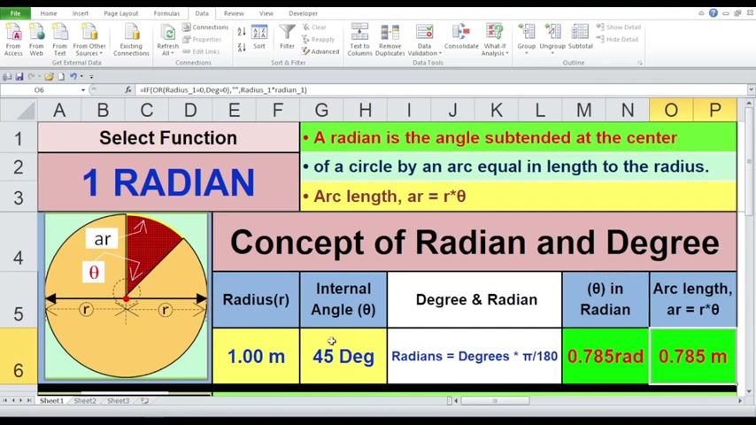Select column G header
Image resolution: width=756 pixels, height=425 pixels.
point(321,110)
